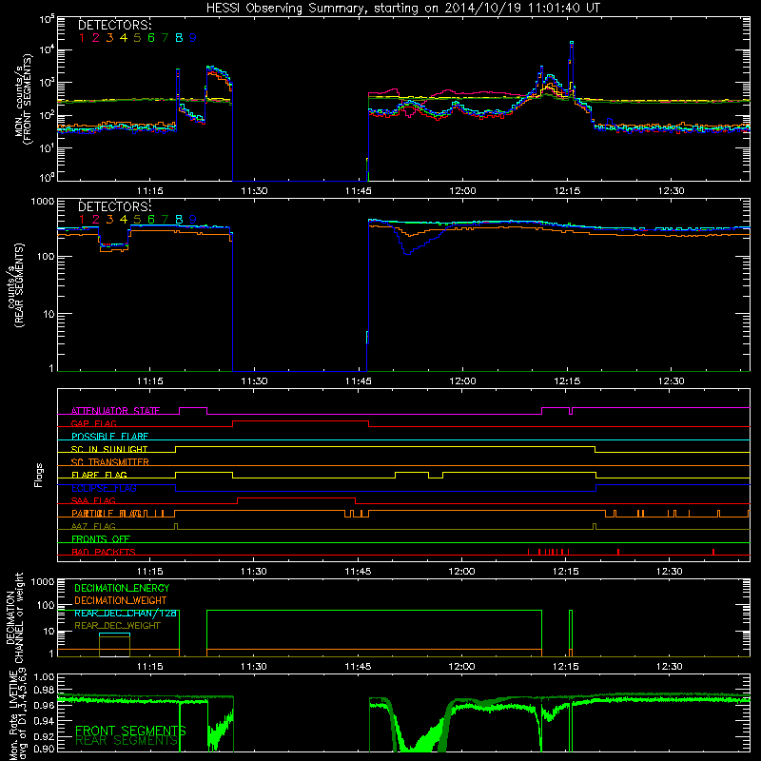
Task: Click magenta detector 2 in front segments legend
Action: [96, 38]
